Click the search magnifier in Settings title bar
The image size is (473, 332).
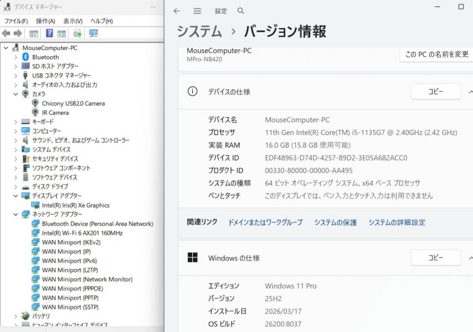241,11
